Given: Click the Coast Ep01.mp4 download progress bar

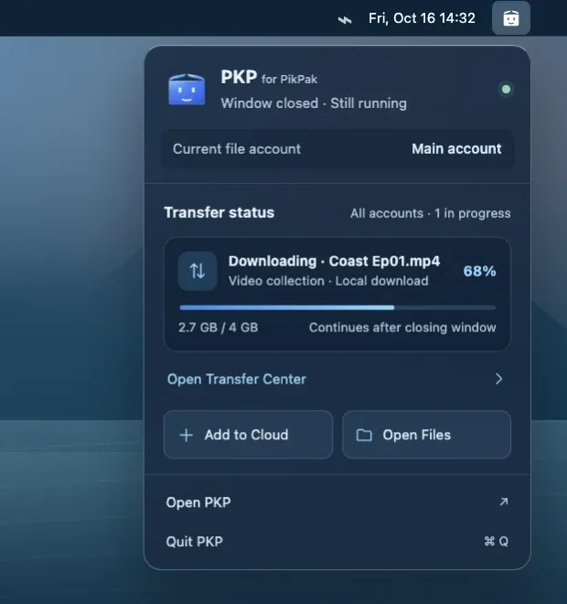Looking at the screenshot, I should click(x=337, y=307).
